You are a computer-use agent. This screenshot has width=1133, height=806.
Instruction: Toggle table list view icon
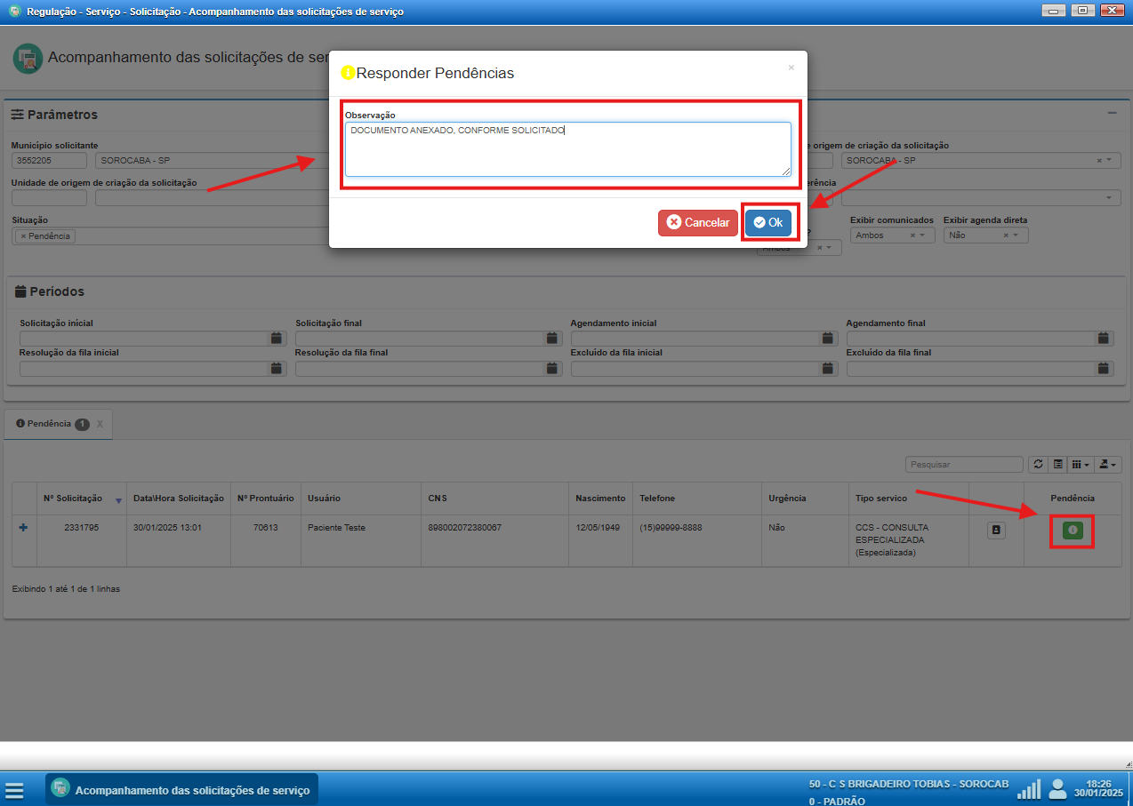(1057, 464)
